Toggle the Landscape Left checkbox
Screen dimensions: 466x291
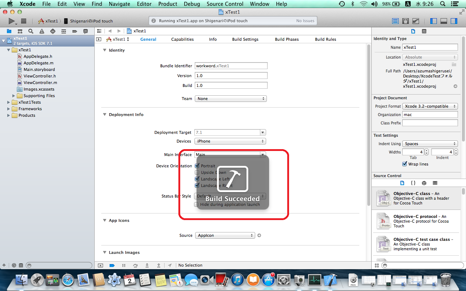[x=197, y=179]
